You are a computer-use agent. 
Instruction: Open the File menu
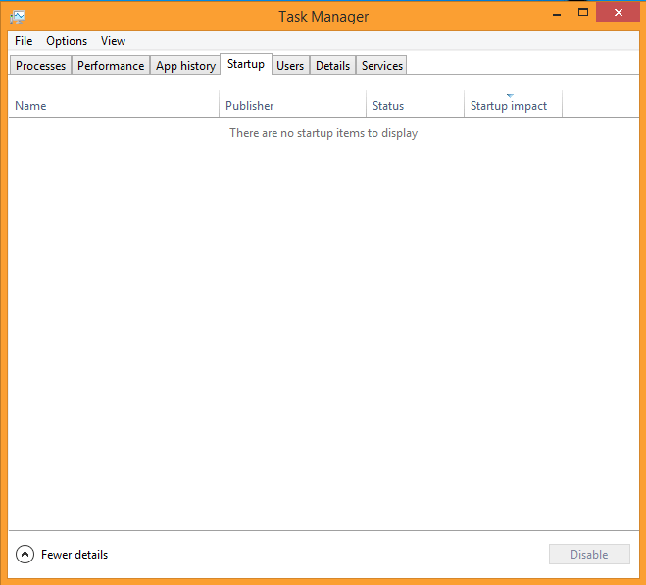24,41
